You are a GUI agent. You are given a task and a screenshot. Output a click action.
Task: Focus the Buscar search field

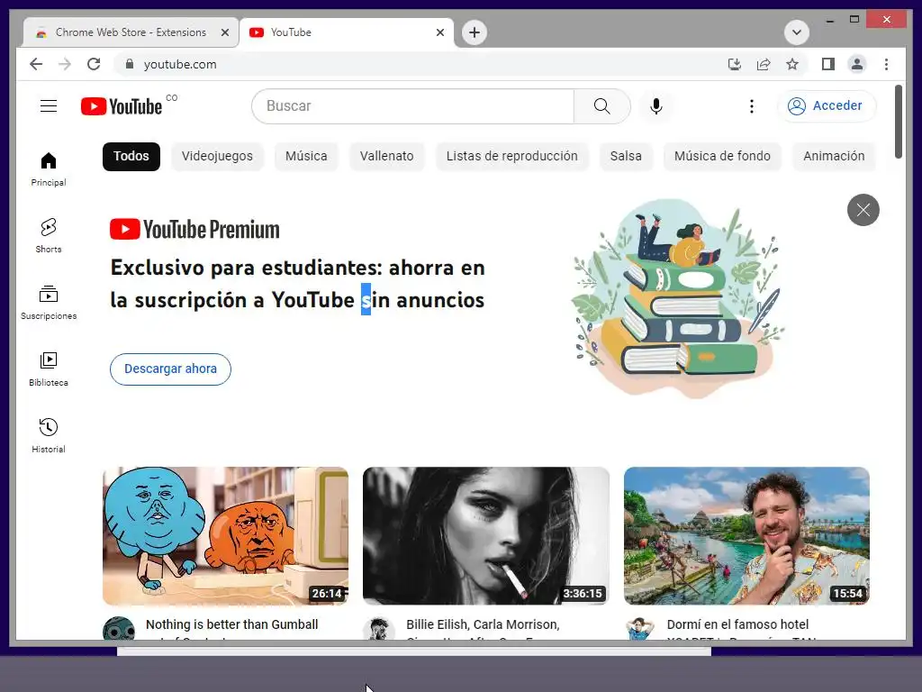point(412,106)
